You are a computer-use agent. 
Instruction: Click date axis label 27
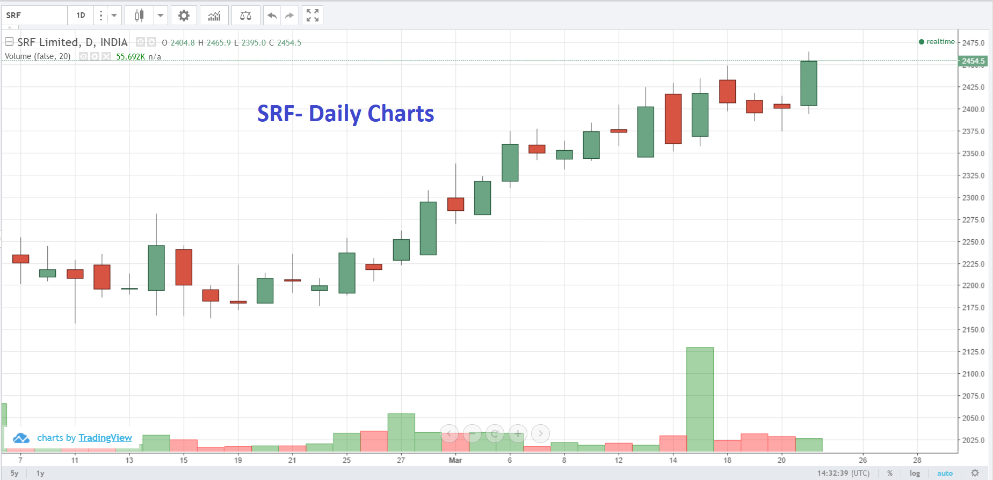click(401, 460)
